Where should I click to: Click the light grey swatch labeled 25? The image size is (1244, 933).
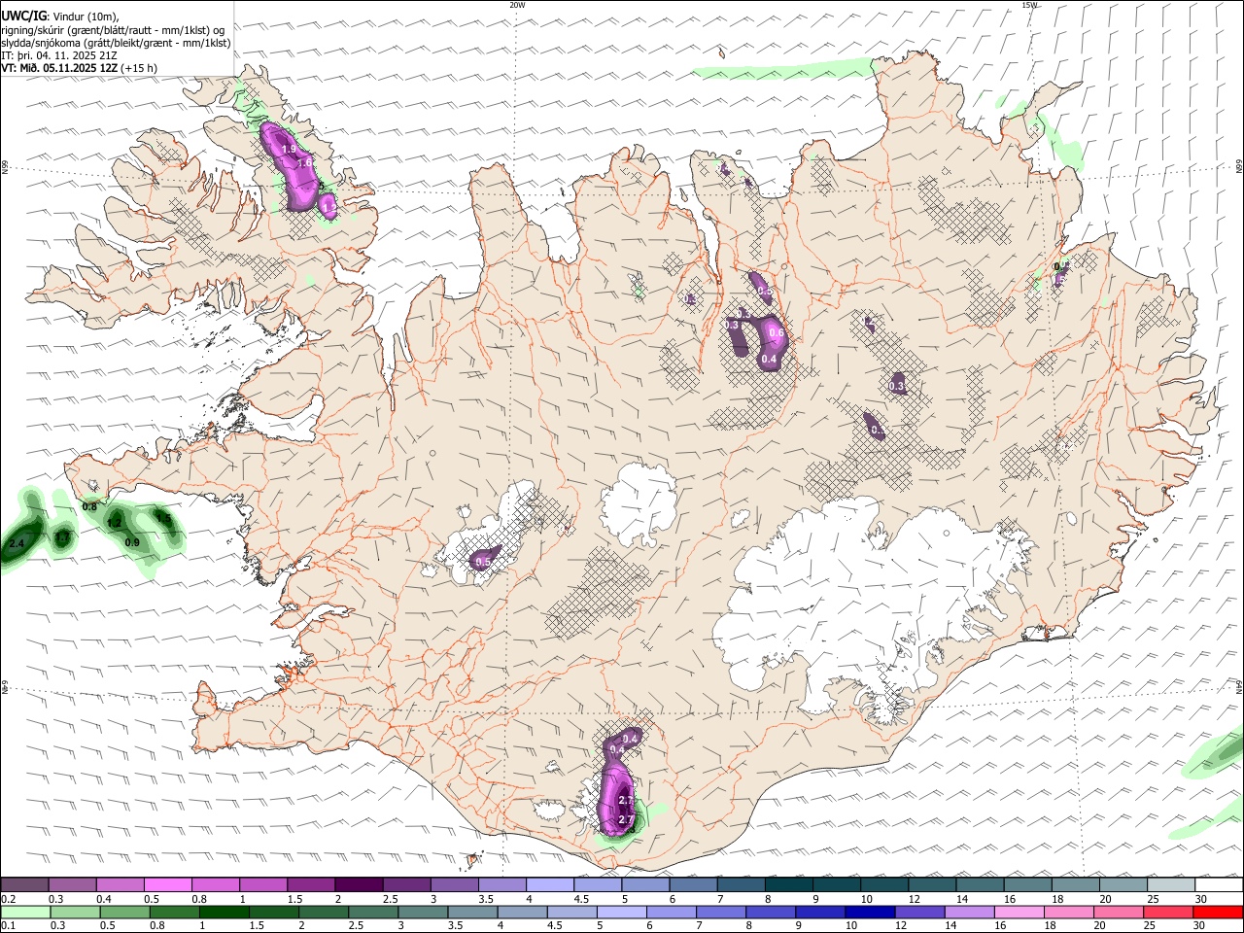[1171, 884]
